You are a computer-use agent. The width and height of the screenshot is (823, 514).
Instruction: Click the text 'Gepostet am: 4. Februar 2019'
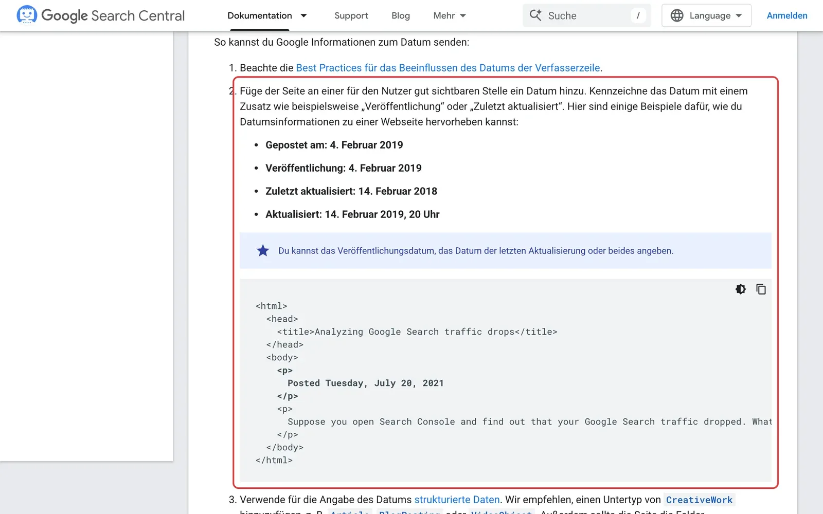(334, 145)
